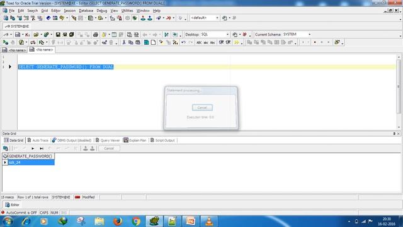
Task: Switch to the Query Viewer tab
Action: click(108, 140)
